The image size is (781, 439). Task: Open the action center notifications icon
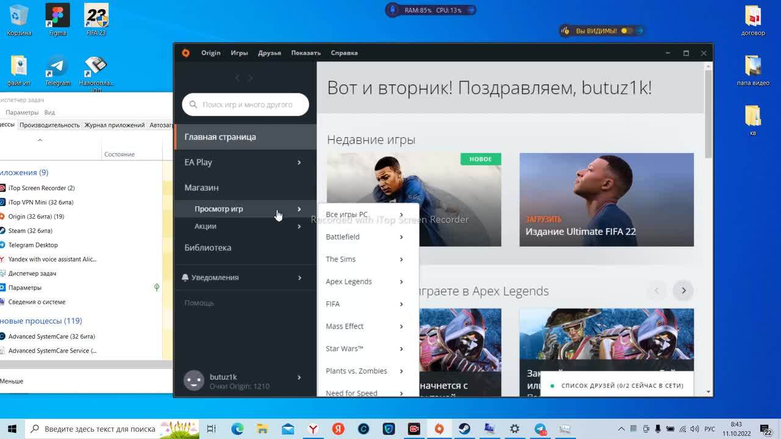click(x=766, y=429)
